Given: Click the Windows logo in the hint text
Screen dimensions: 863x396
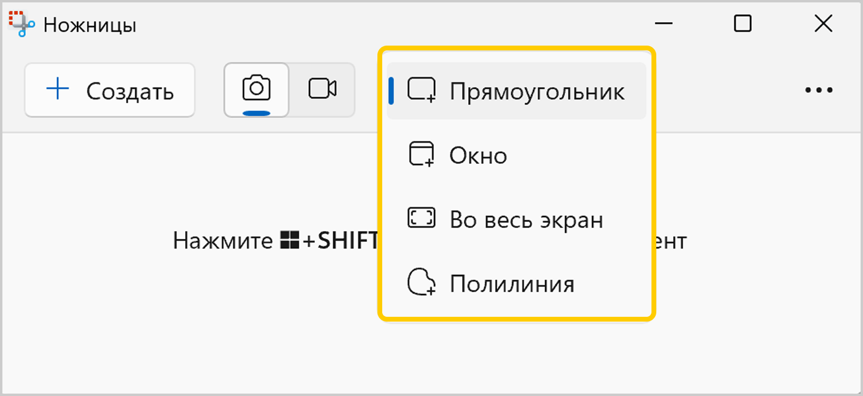Looking at the screenshot, I should (290, 241).
